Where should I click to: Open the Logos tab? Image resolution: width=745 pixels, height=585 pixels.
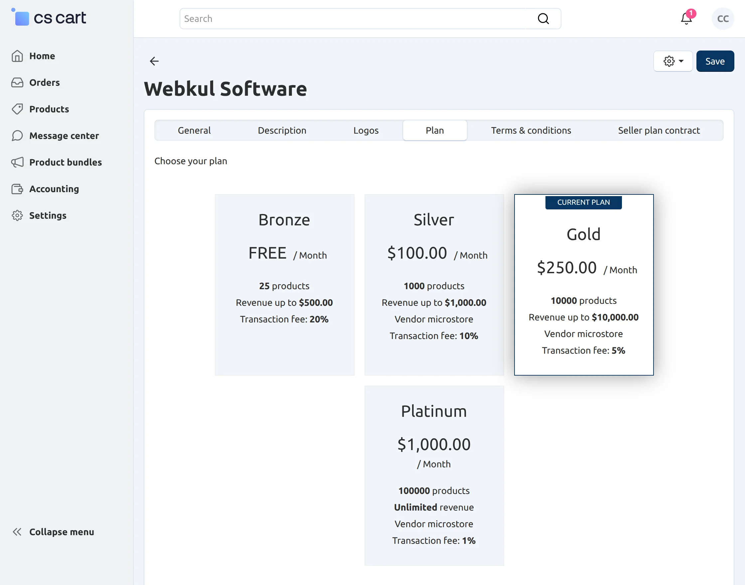pos(366,130)
